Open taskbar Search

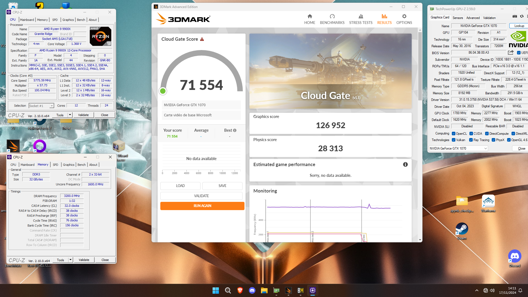tap(228, 290)
